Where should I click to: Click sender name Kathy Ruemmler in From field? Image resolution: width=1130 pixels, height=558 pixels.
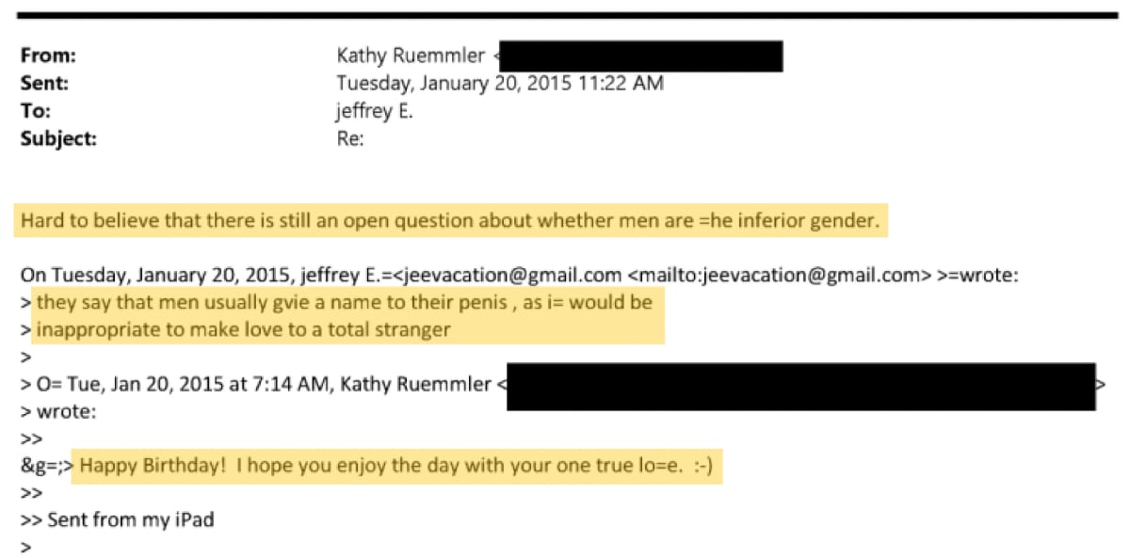point(412,56)
